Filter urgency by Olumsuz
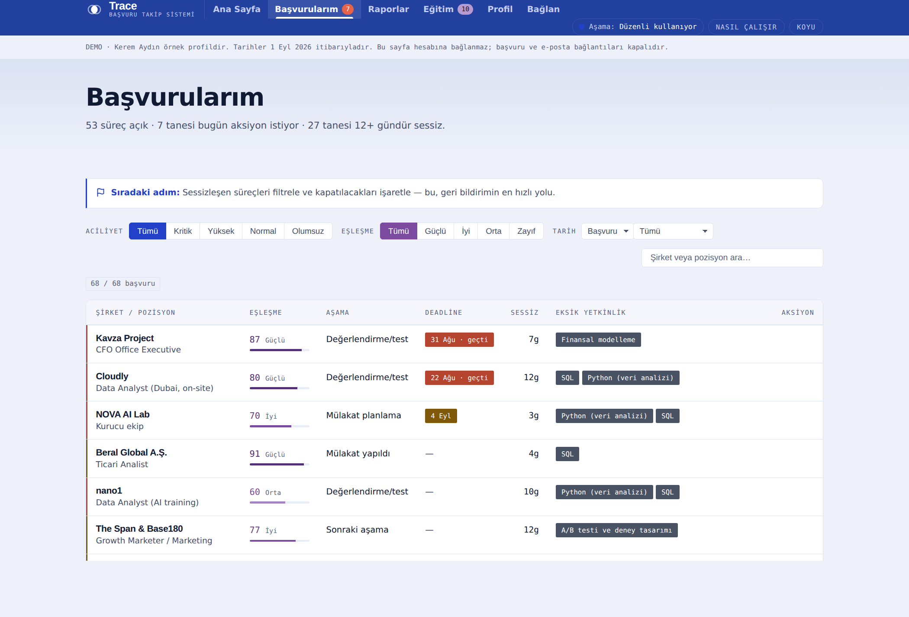This screenshot has height=617, width=909. pyautogui.click(x=308, y=231)
